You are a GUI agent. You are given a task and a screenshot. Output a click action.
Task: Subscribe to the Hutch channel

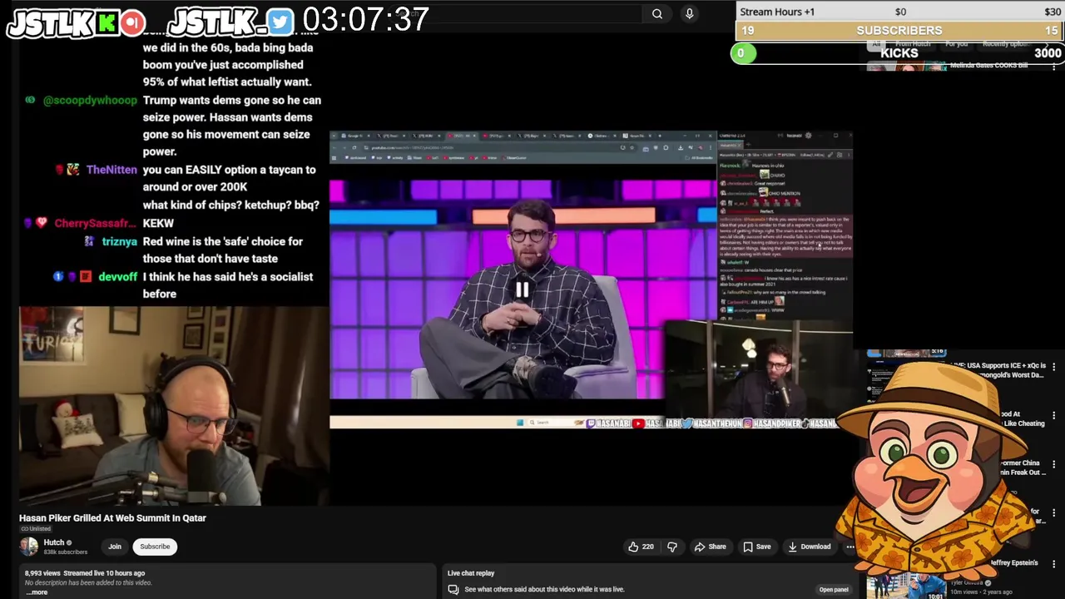point(155,547)
